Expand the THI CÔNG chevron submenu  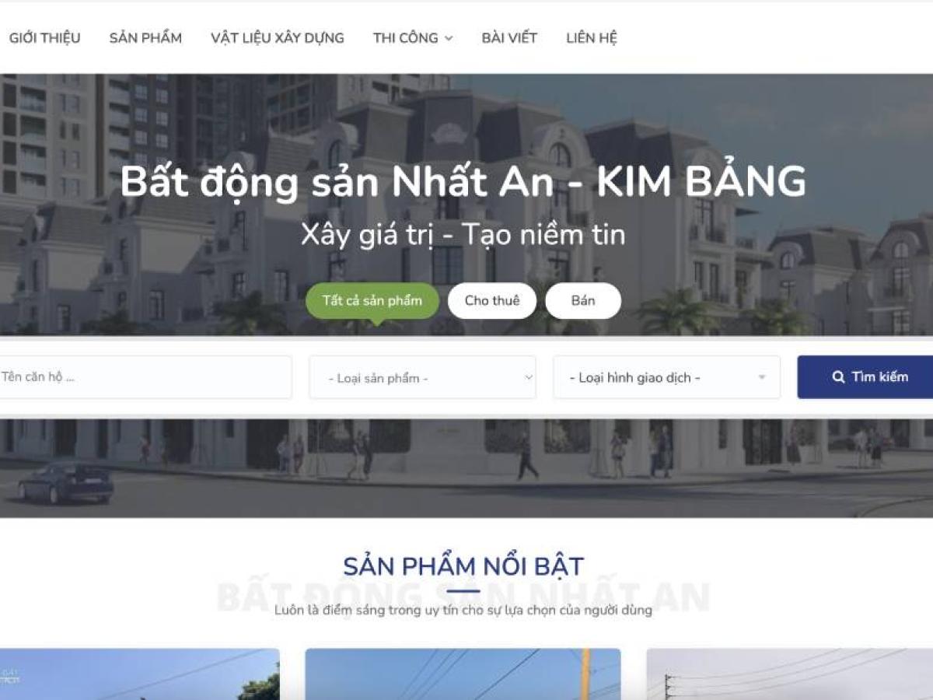449,38
